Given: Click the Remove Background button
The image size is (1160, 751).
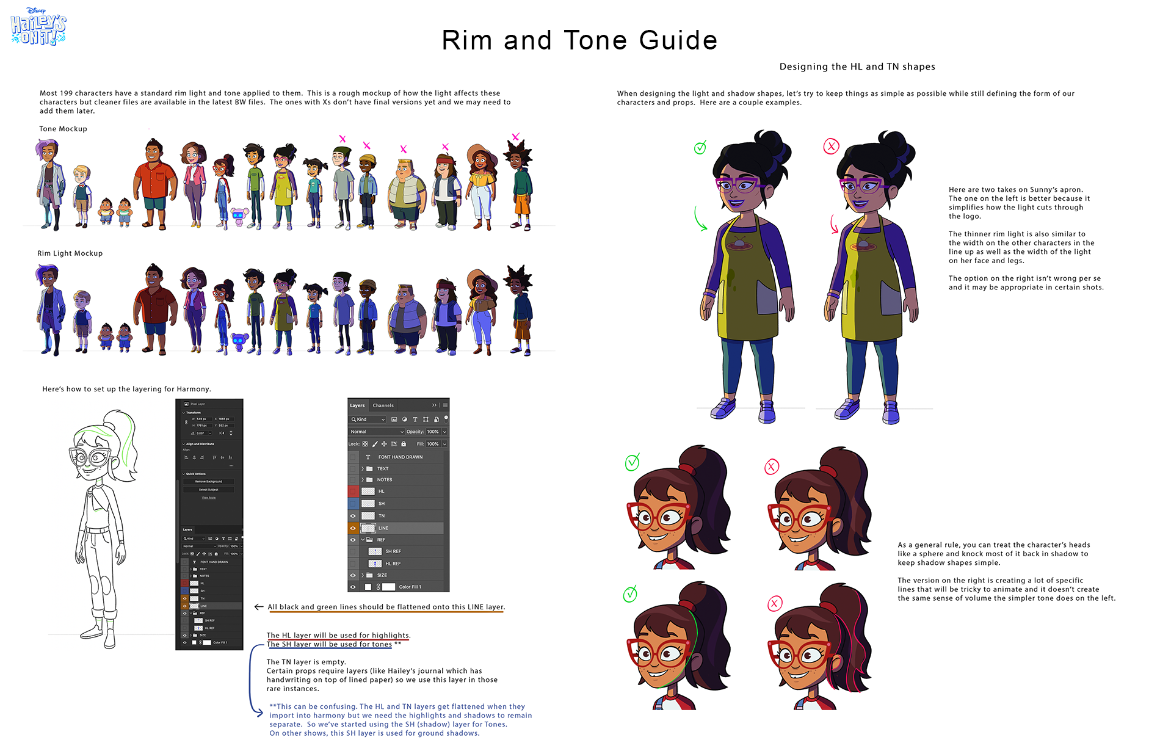Looking at the screenshot, I should pos(209,482).
